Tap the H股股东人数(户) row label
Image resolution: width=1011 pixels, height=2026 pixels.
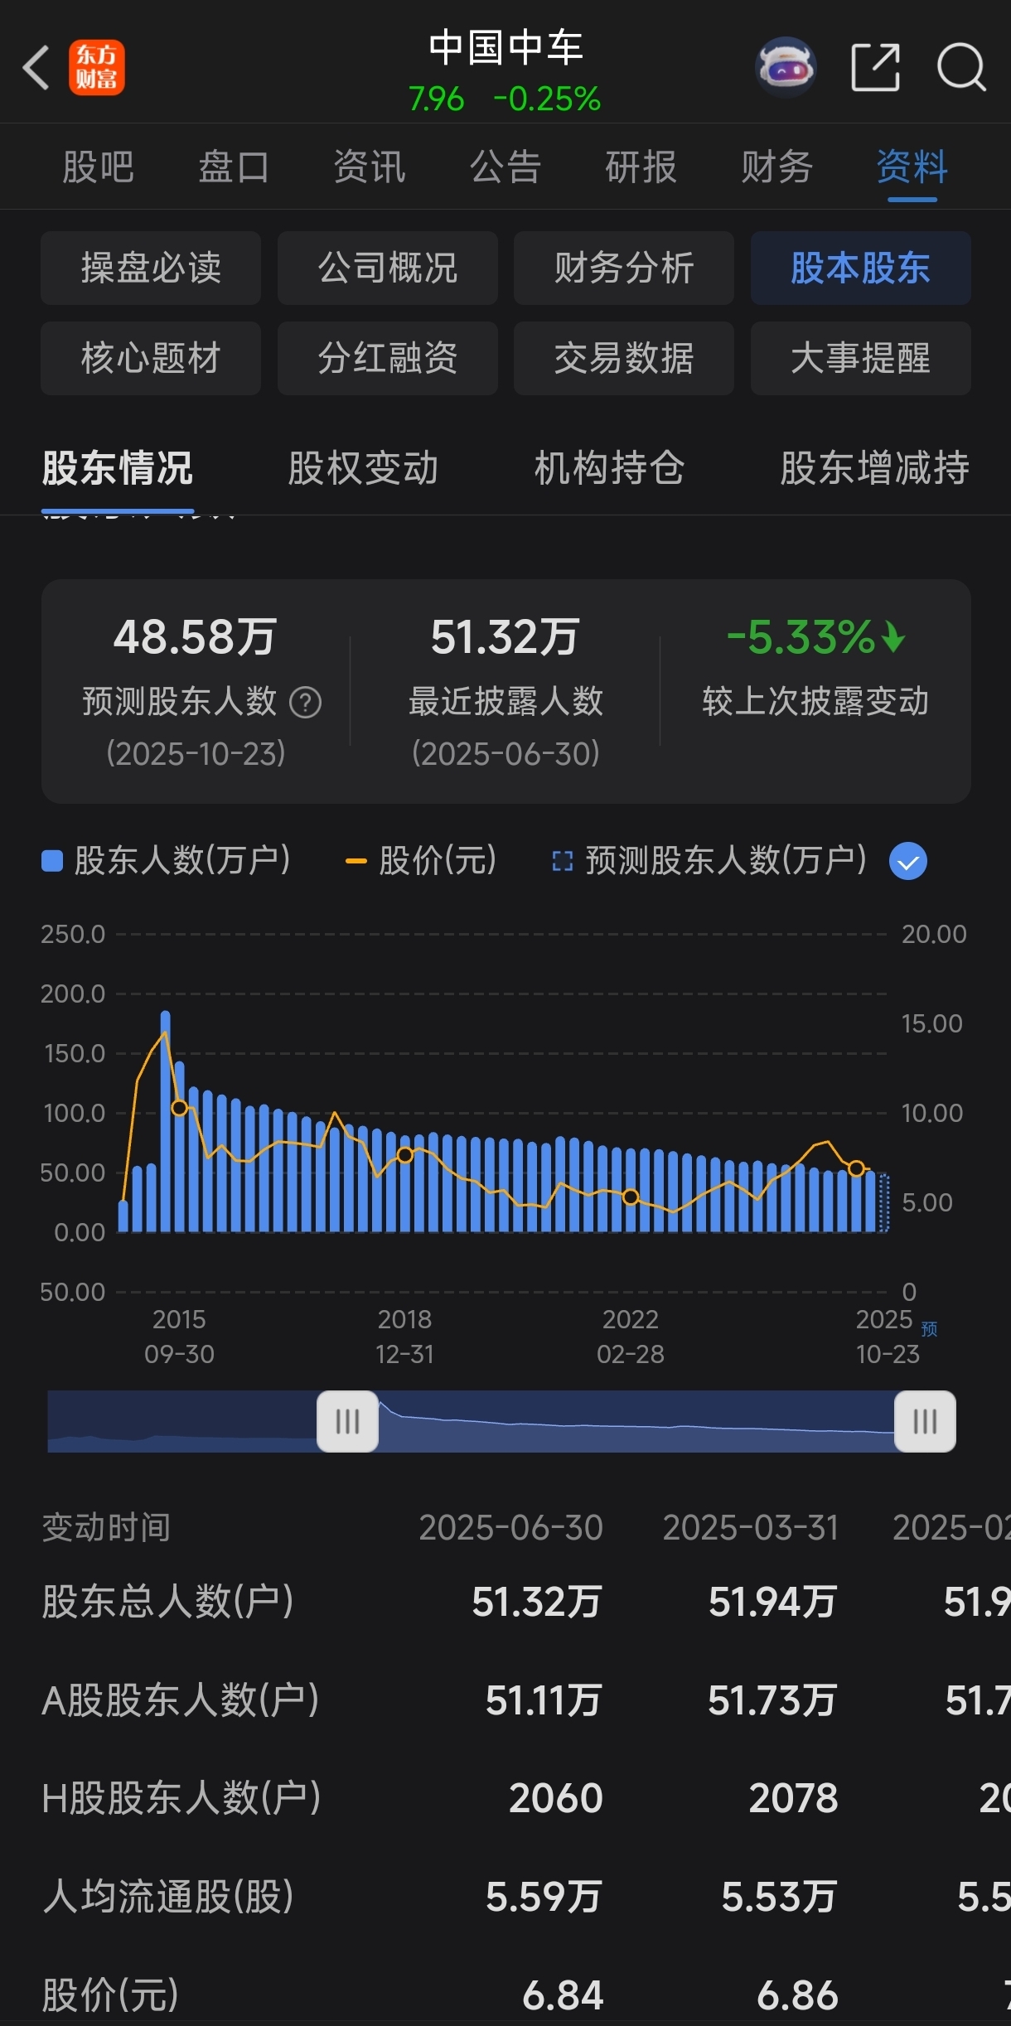pos(181,1798)
